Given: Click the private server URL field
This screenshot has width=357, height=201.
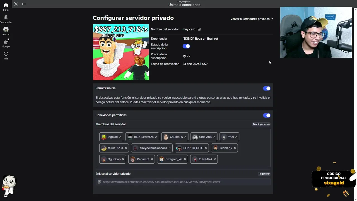Looking at the screenshot, I should click(x=183, y=182).
